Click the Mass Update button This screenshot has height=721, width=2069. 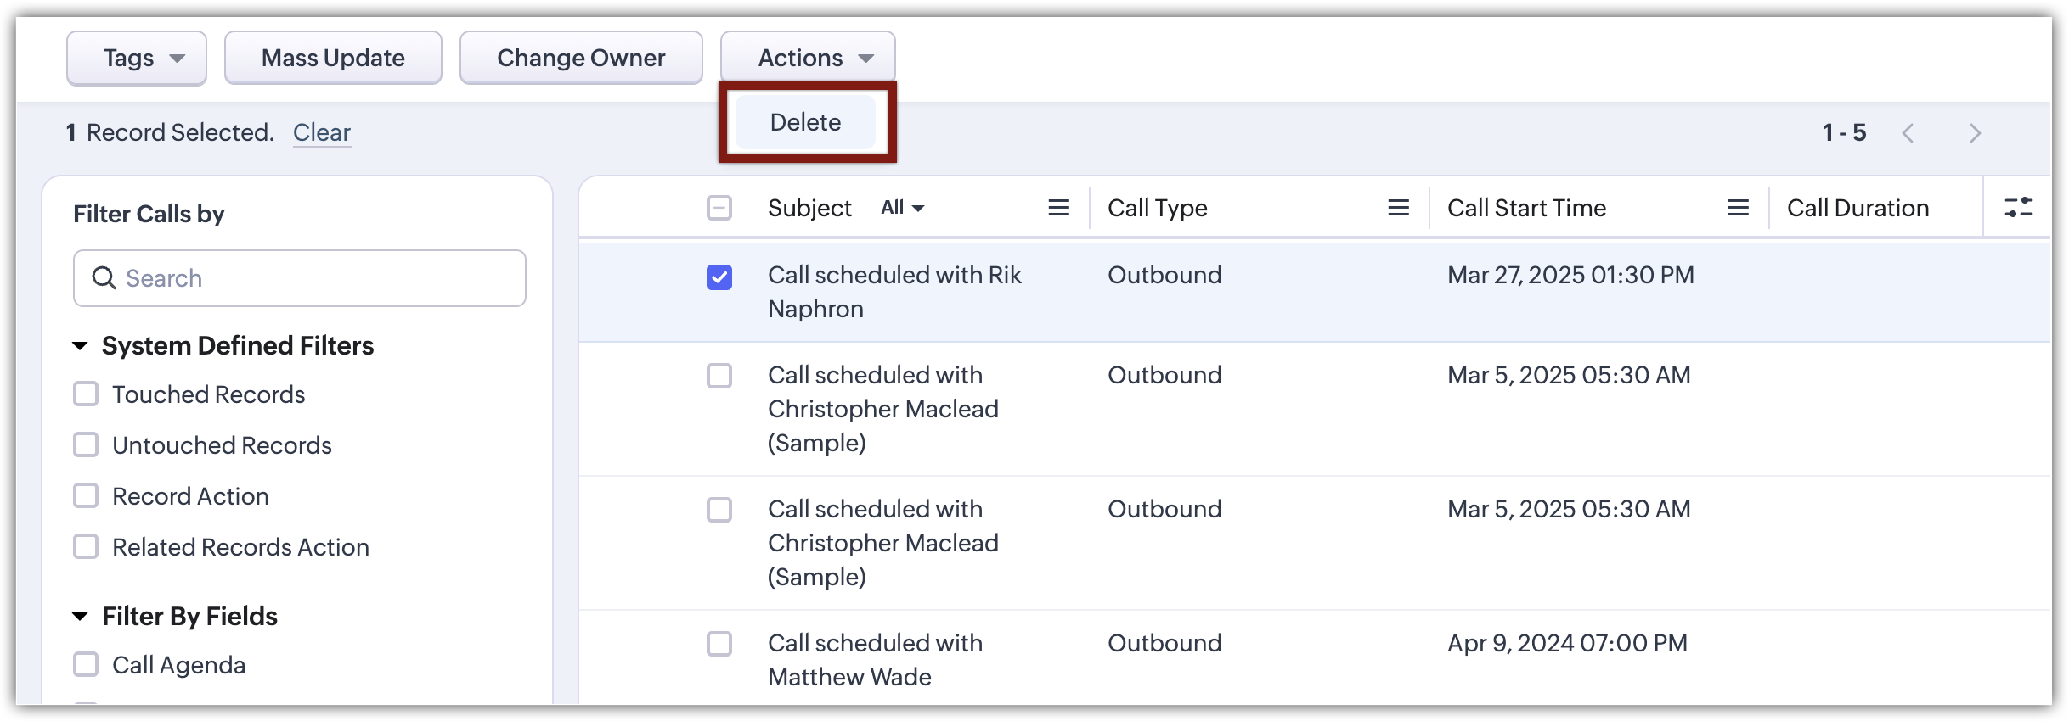pyautogui.click(x=333, y=58)
